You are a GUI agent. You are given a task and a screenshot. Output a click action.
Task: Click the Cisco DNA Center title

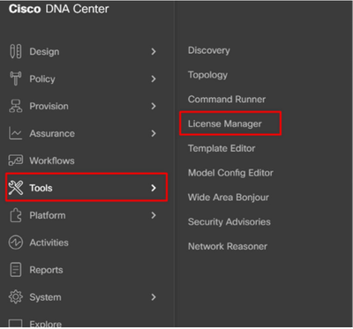[59, 9]
